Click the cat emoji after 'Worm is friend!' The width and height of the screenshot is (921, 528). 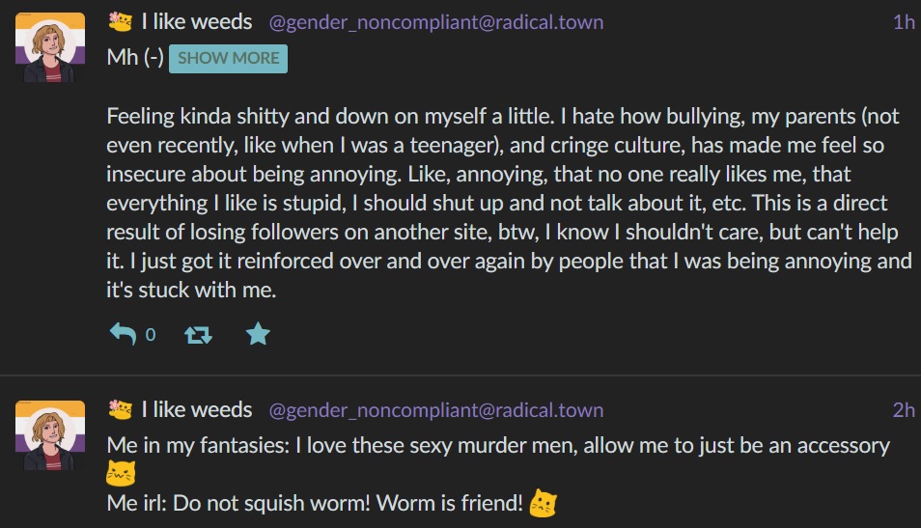pos(543,503)
